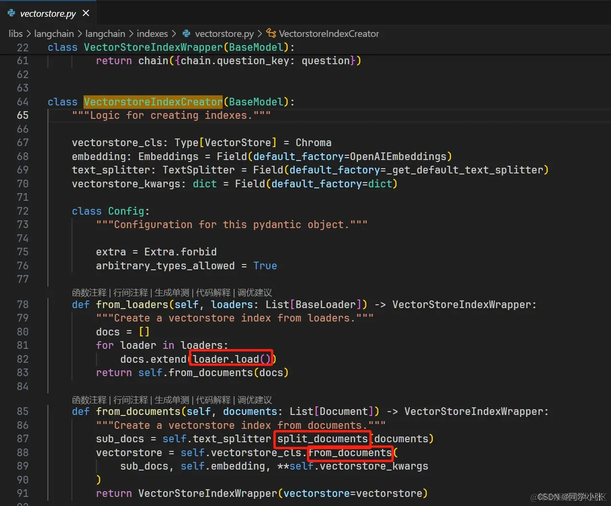Viewport: 611px width, 506px height.
Task: Open the indexes breadcrumb segment
Action: [152, 34]
